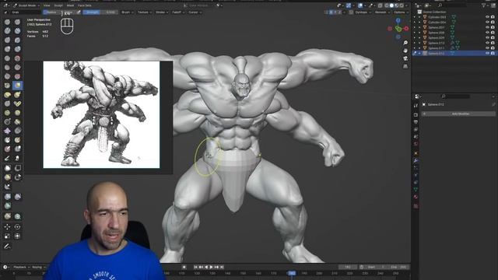This screenshot has width=498, height=280.
Task: Switch perspective/orthographic with grid gizmo icon
Action: (405, 66)
